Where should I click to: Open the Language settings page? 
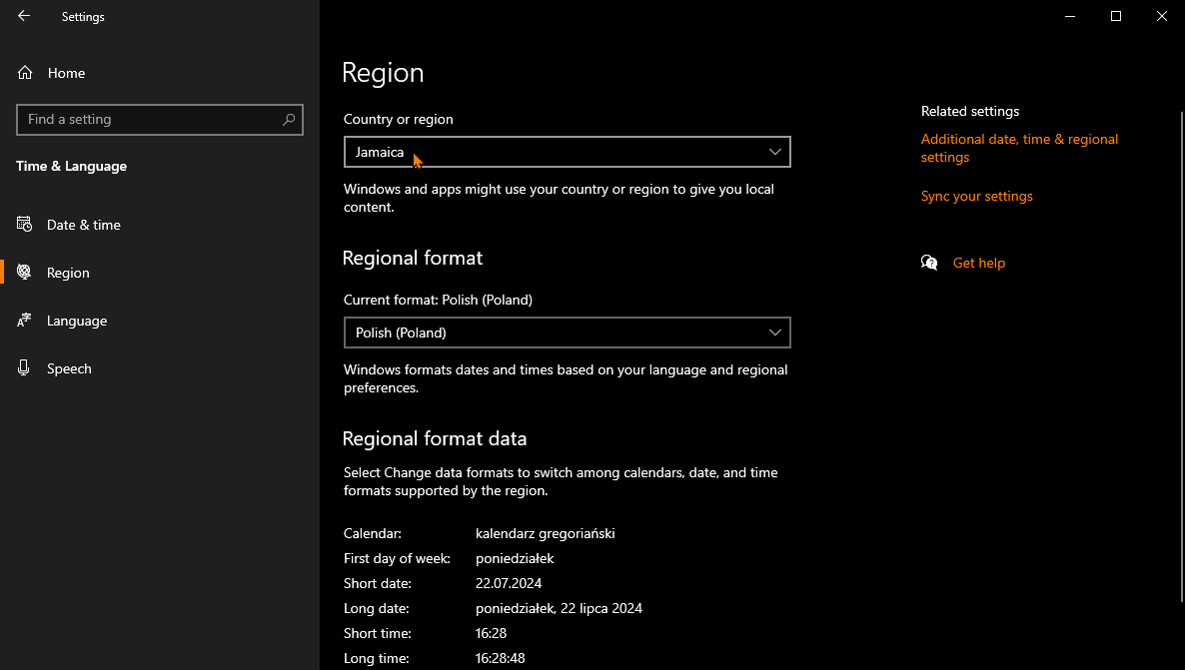(77, 321)
